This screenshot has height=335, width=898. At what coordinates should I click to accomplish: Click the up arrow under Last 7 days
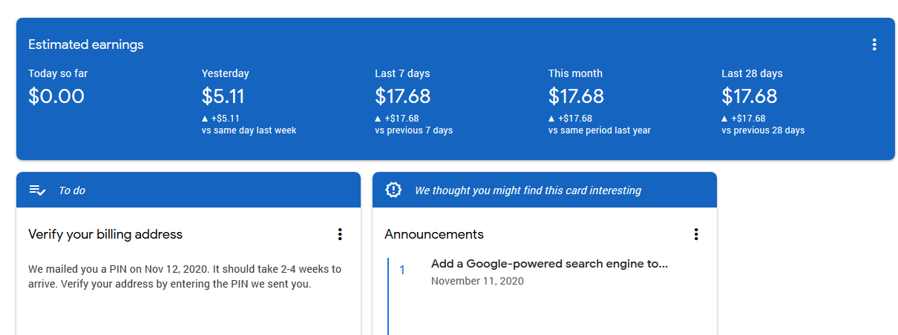(x=378, y=119)
